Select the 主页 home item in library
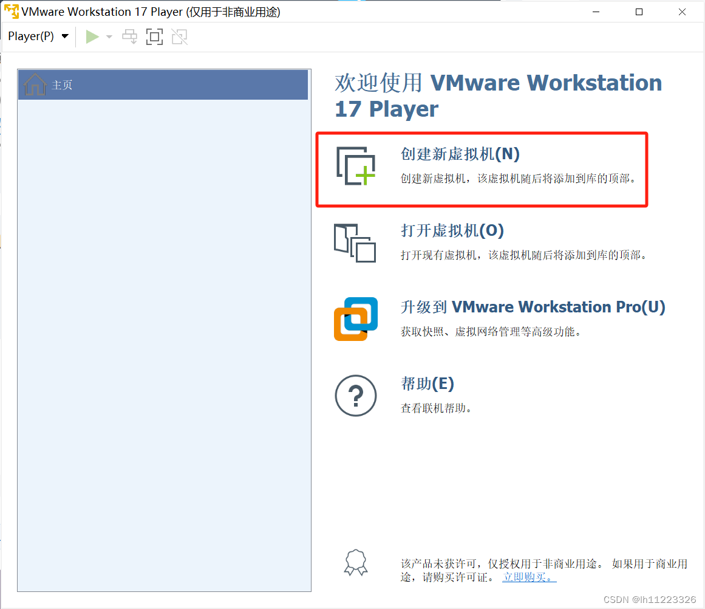The height and width of the screenshot is (609, 705). point(163,84)
